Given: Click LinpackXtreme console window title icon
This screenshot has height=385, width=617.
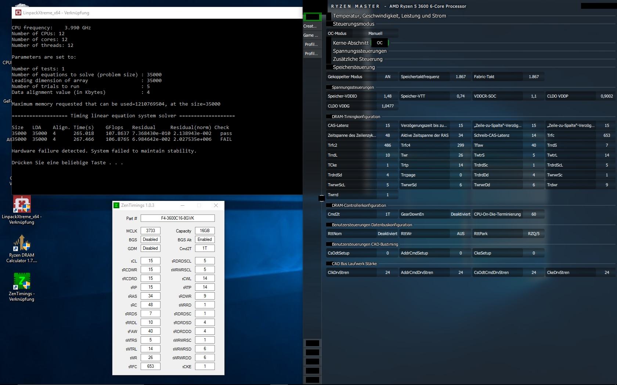Looking at the screenshot, I should pos(18,13).
